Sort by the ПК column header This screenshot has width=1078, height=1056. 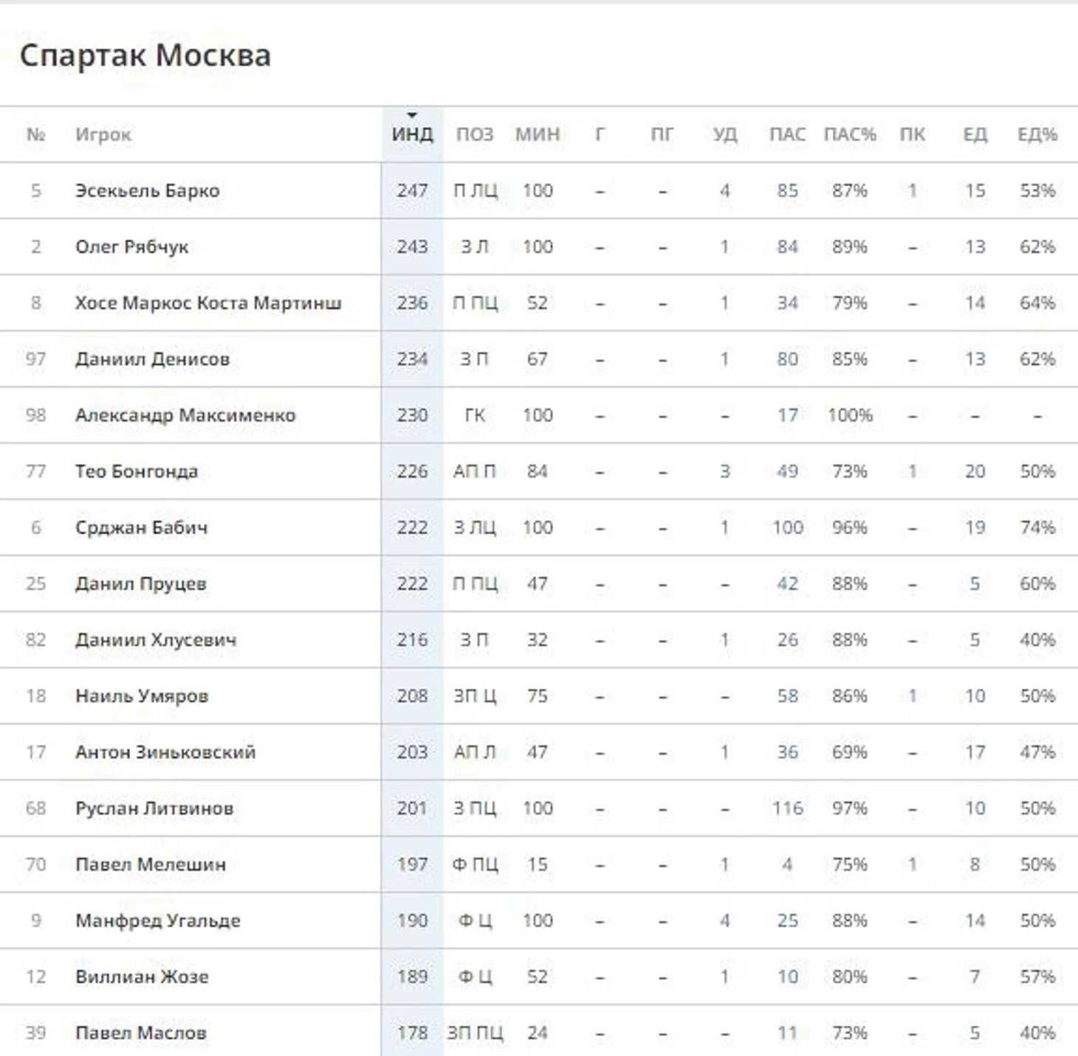(912, 134)
